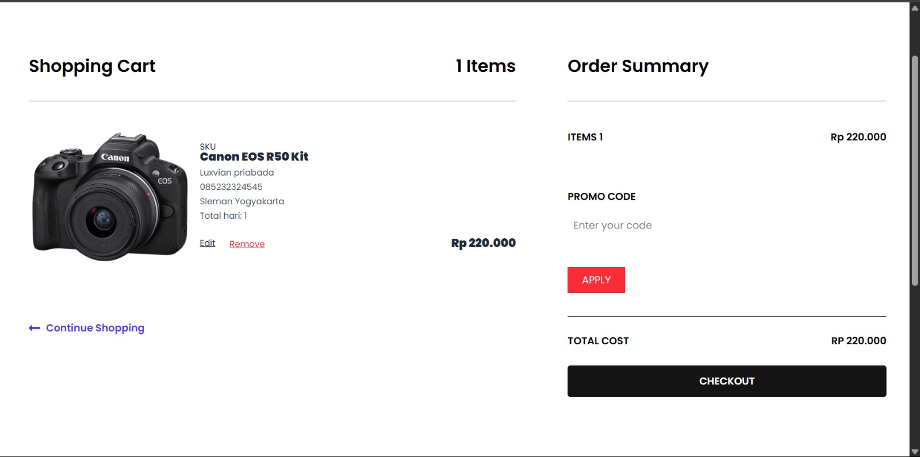This screenshot has width=920, height=457.
Task: Click the TOTAL COST amount RP 220.000
Action: (858, 341)
